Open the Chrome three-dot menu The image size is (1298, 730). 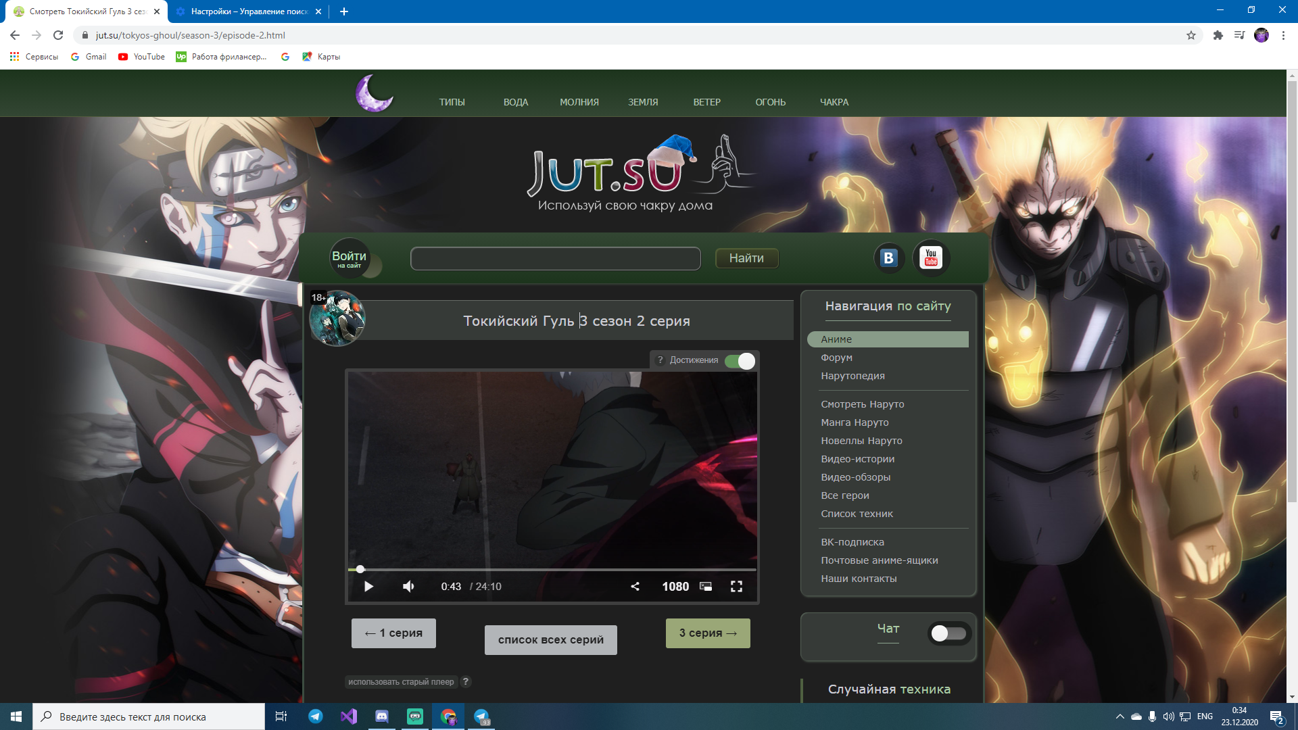(1283, 35)
